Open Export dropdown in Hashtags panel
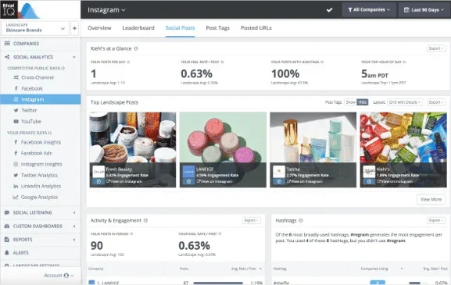The width and height of the screenshot is (451, 285). [436, 220]
